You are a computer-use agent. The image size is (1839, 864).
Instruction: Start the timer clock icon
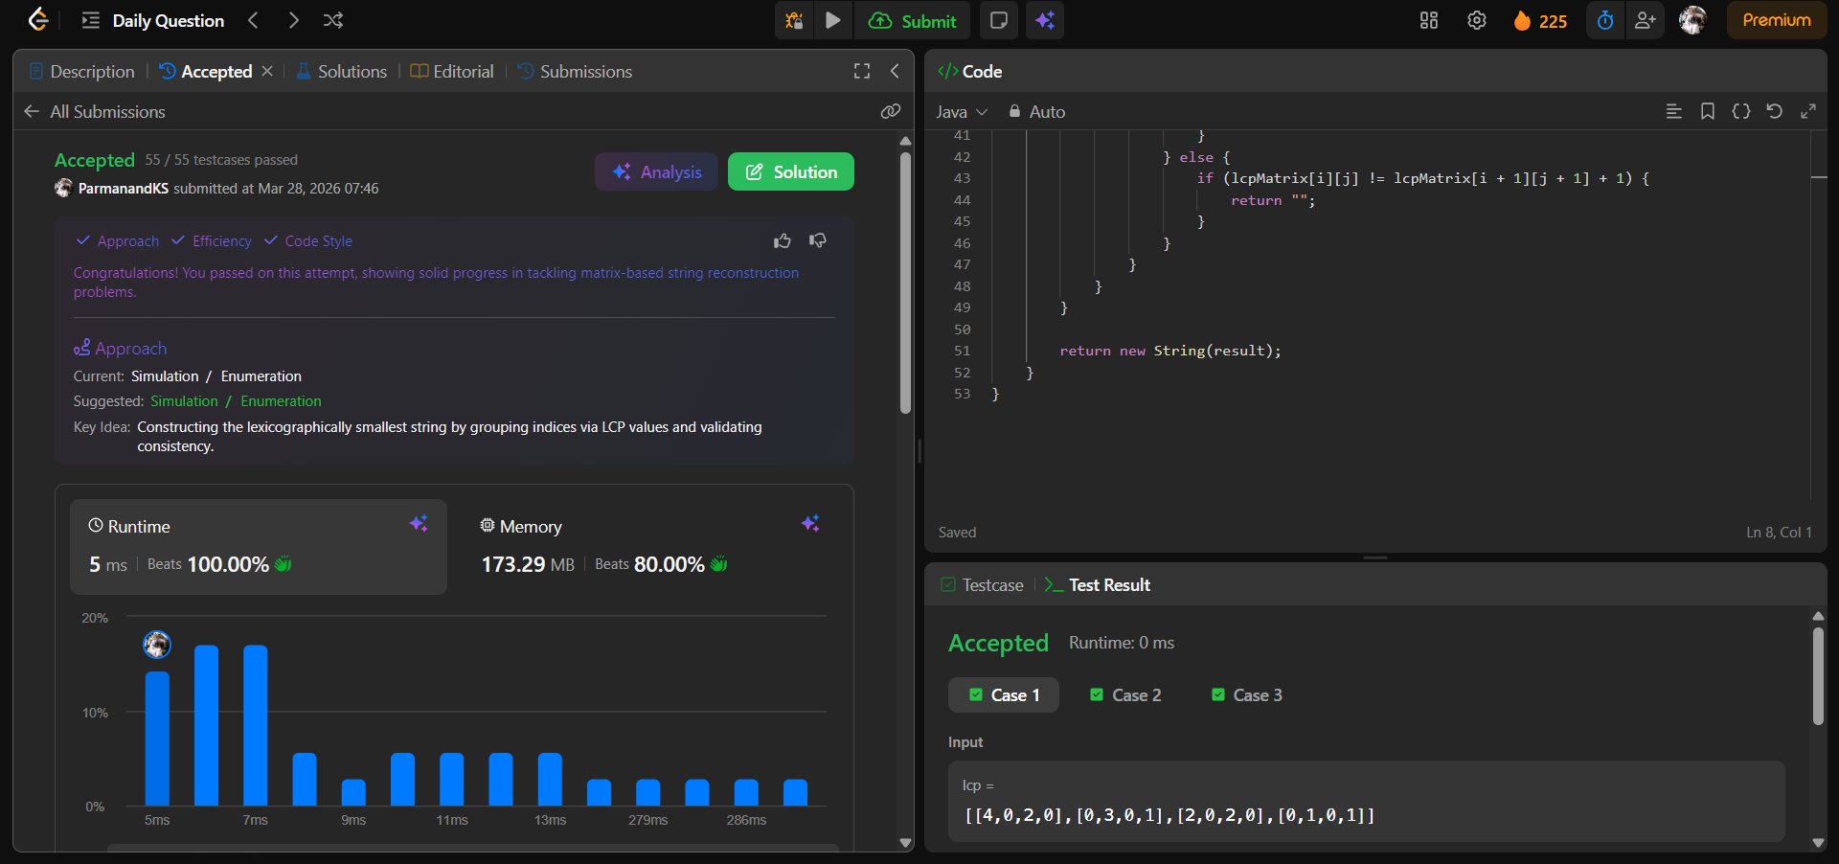pyautogui.click(x=1605, y=20)
